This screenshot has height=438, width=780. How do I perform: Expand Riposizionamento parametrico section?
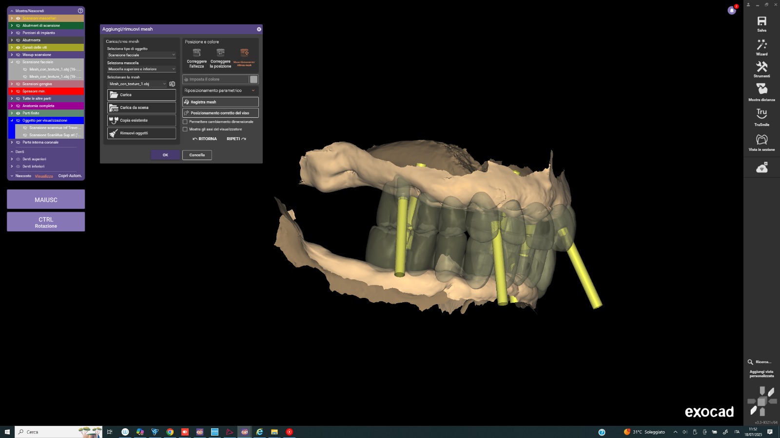[220, 91]
